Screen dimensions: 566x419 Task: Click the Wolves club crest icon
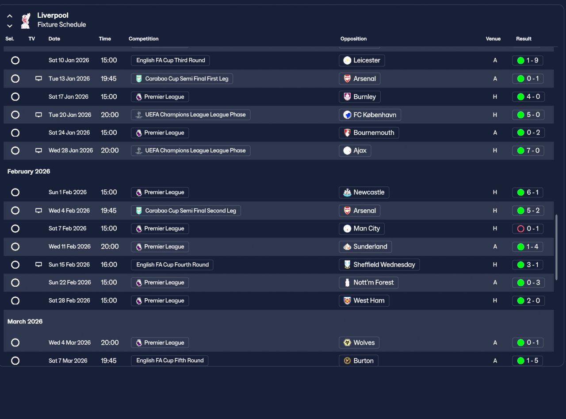(x=348, y=343)
